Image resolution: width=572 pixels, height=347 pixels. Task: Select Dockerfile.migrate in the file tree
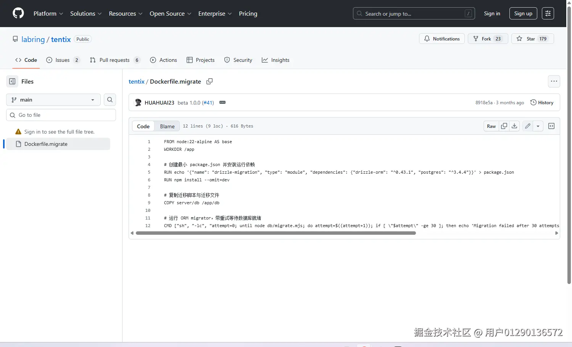pyautogui.click(x=58, y=144)
